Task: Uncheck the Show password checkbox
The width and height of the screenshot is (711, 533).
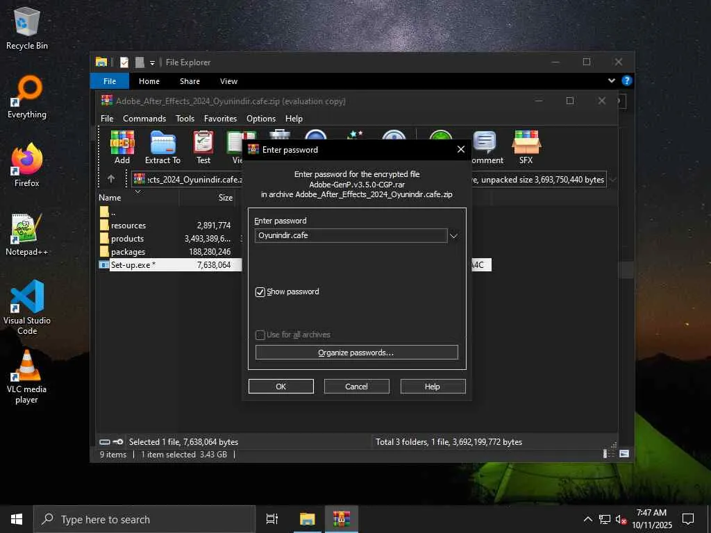Action: coord(260,292)
